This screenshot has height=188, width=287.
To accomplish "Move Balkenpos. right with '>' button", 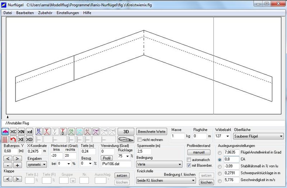I will pos(17,159).
